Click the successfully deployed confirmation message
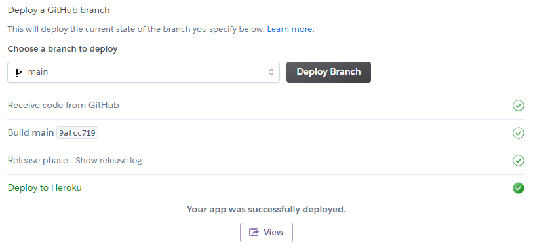 click(x=266, y=210)
